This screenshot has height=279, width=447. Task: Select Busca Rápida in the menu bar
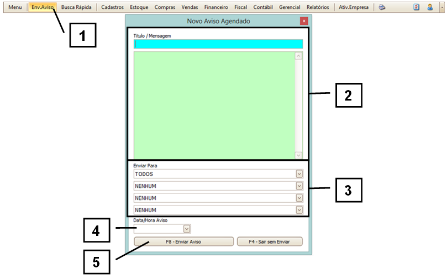click(x=76, y=7)
